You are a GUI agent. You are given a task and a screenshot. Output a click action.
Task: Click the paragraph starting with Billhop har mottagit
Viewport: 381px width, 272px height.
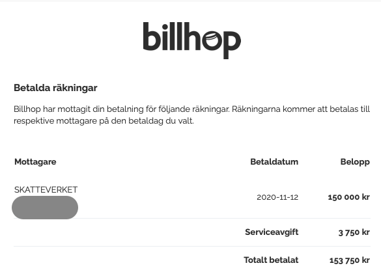[x=191, y=115]
